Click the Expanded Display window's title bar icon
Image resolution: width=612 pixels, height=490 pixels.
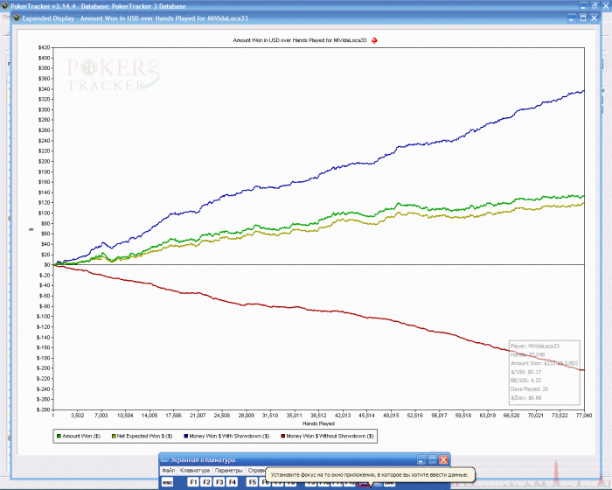[x=17, y=18]
